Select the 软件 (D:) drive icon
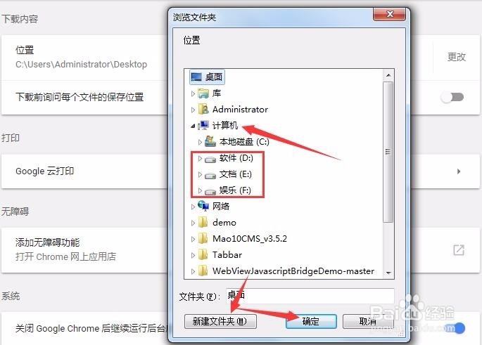 (210, 159)
